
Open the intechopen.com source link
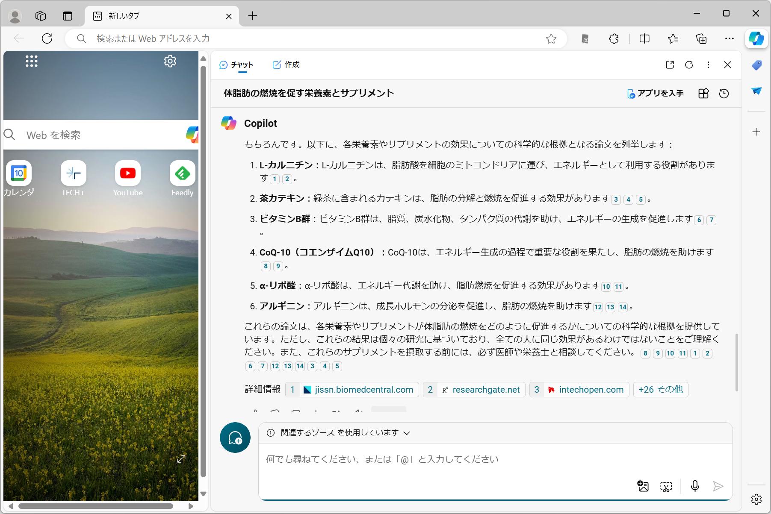click(579, 390)
